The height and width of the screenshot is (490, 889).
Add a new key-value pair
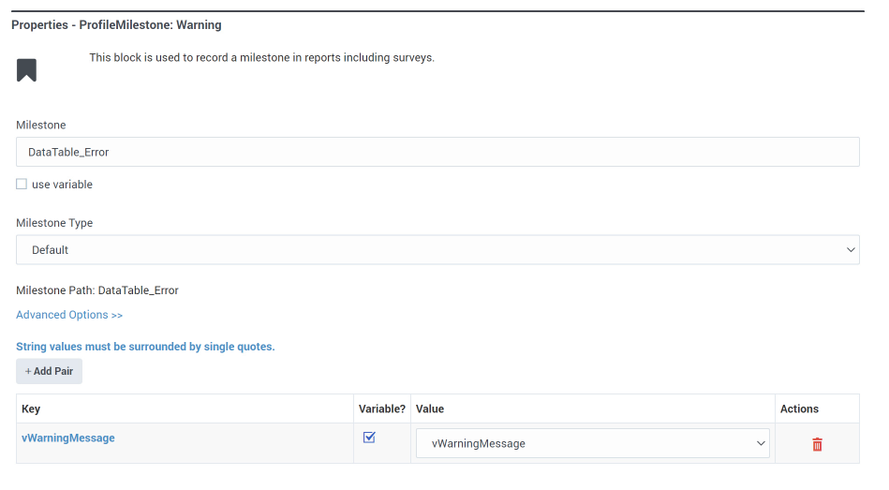(x=50, y=371)
